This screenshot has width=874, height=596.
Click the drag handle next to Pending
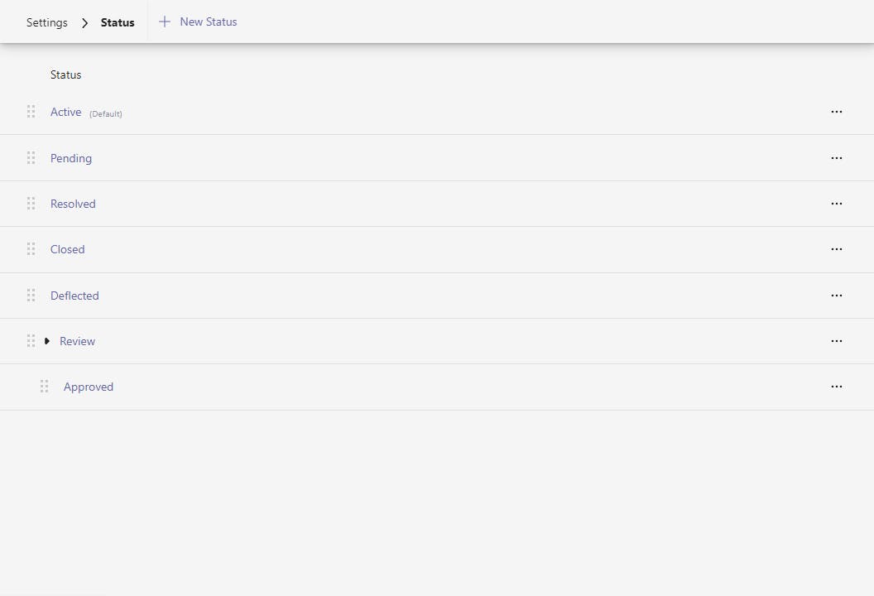(31, 158)
